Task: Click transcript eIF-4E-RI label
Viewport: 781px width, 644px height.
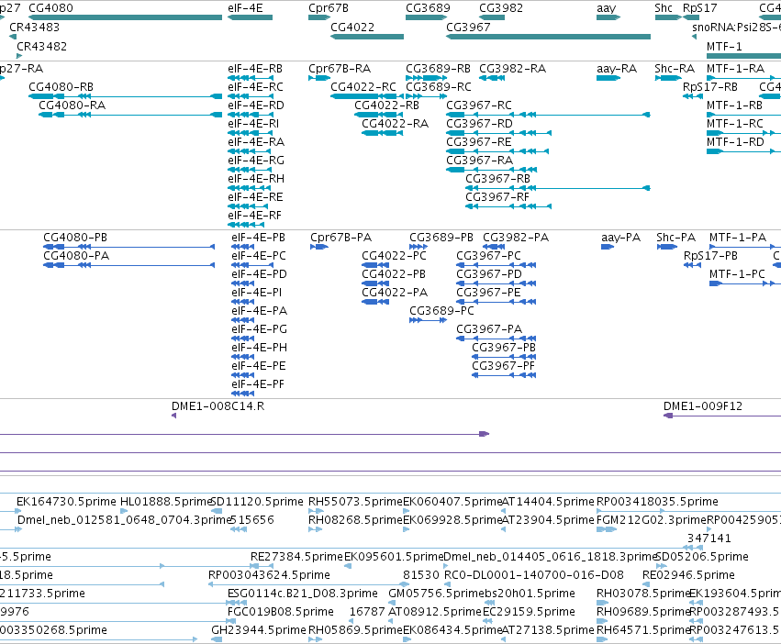Action: pyautogui.click(x=253, y=124)
